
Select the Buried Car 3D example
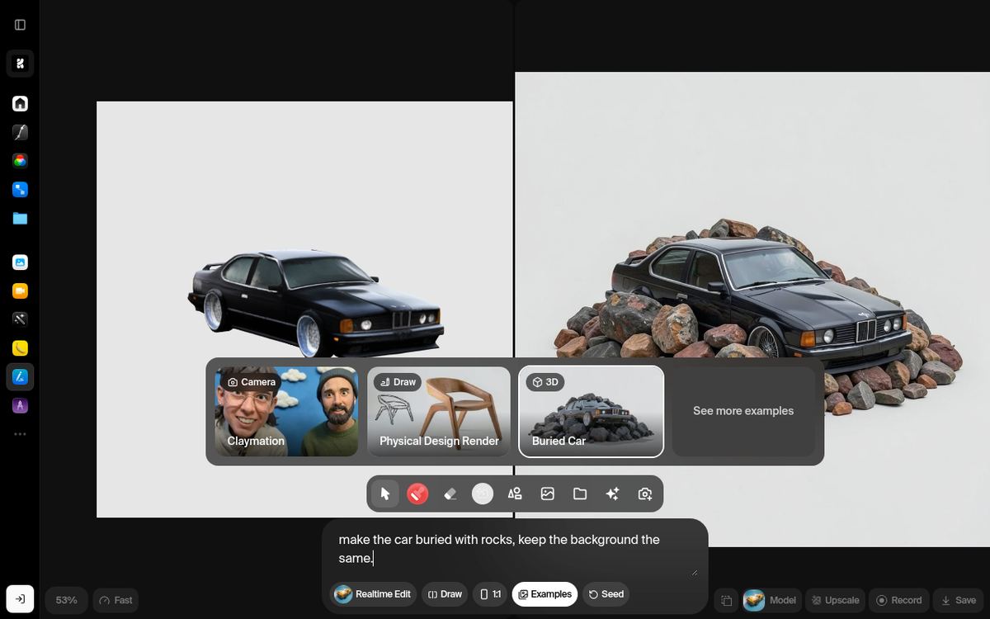[591, 411]
